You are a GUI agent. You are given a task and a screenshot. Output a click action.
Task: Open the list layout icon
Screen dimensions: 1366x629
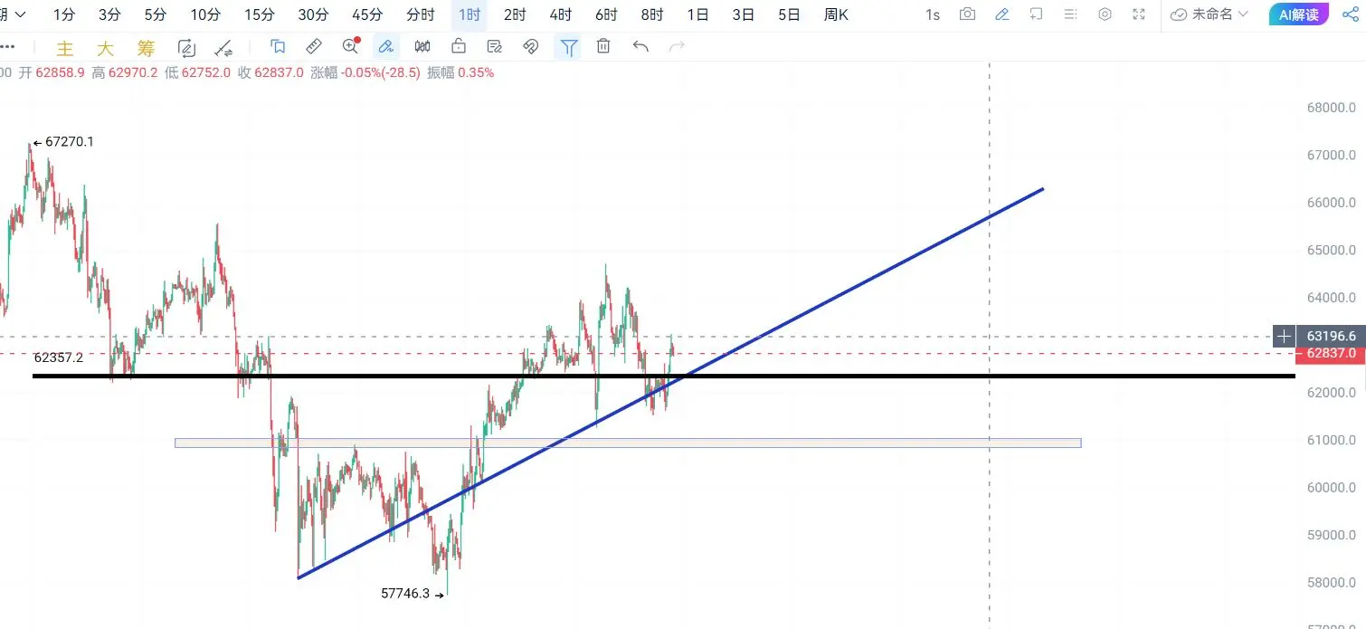coord(1070,14)
